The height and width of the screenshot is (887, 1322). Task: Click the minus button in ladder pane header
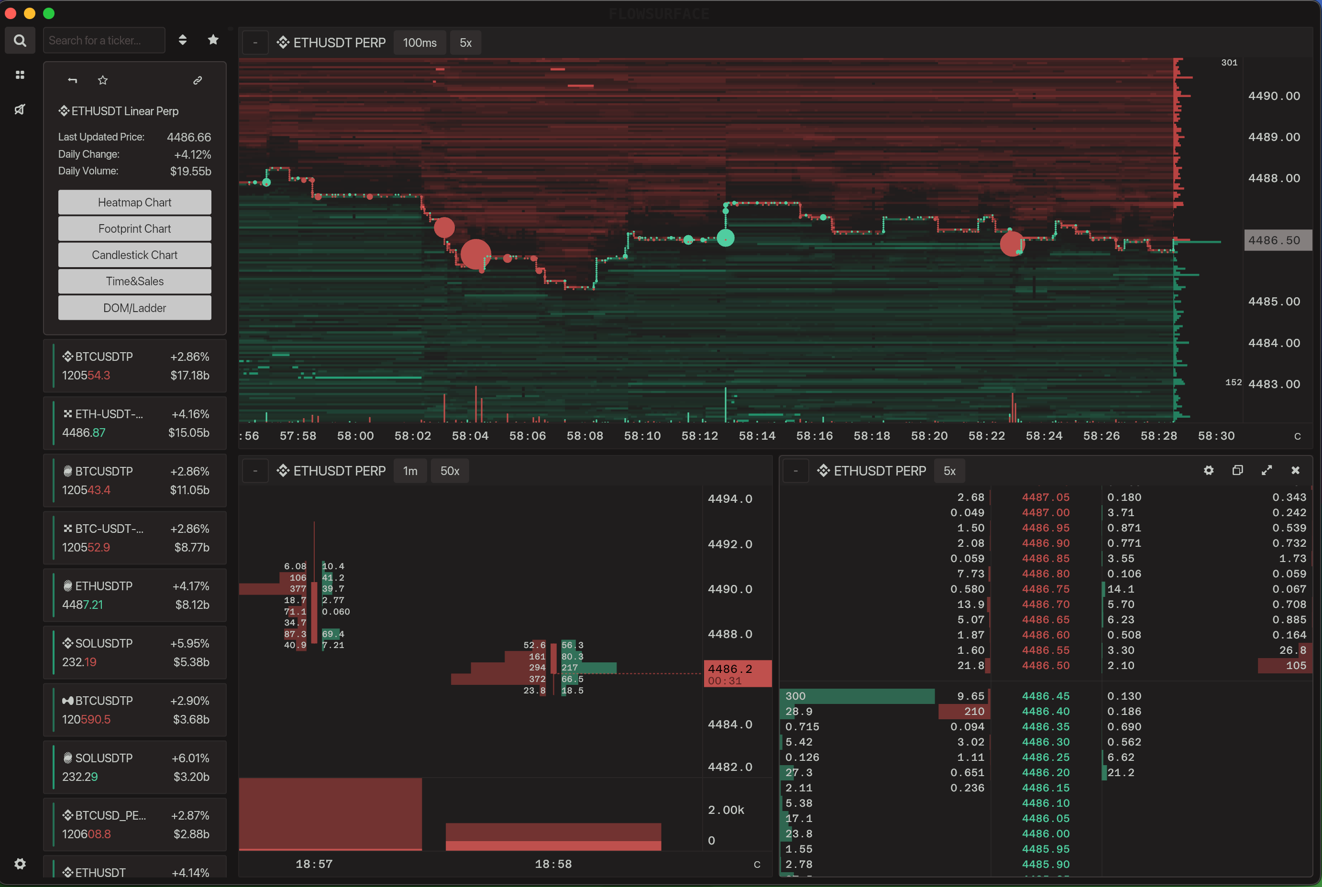click(795, 471)
